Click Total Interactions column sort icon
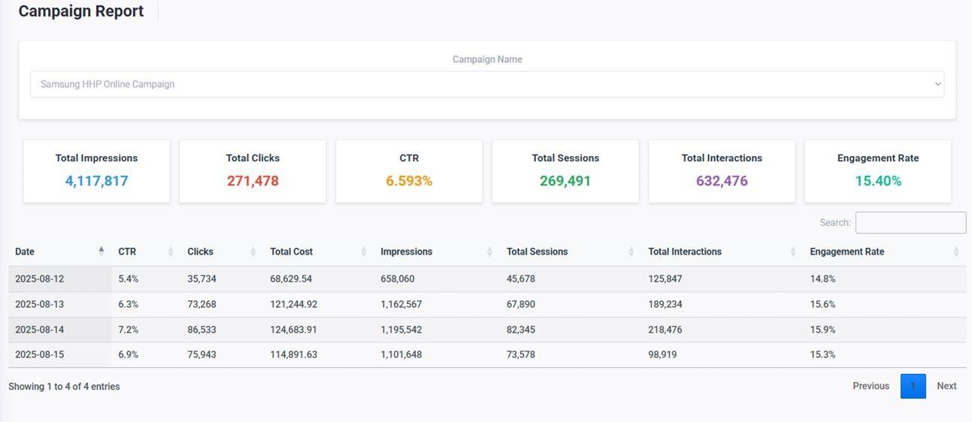Image resolution: width=972 pixels, height=422 pixels. [793, 252]
